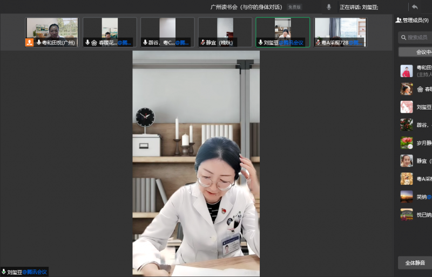This screenshot has width=432, height=277.
Task: Toggle microphone on 静宜 (晓秋) thumbnail
Action: [x=202, y=42]
